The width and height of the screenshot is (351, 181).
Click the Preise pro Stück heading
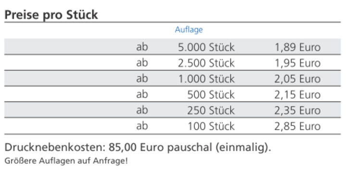coord(51,15)
